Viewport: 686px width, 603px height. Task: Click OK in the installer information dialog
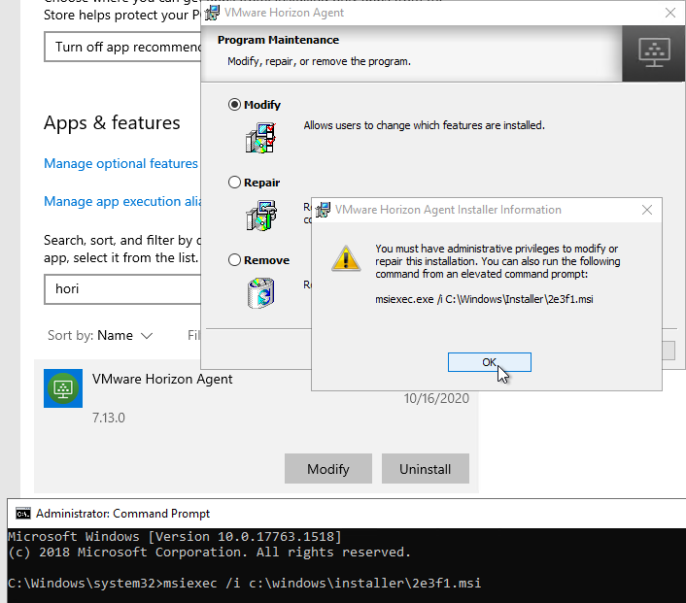489,362
